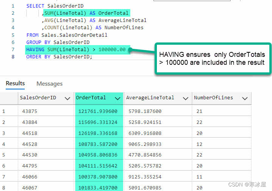Click cell with SalesOrderID 43875
The image size is (272, 191).
tap(30, 111)
